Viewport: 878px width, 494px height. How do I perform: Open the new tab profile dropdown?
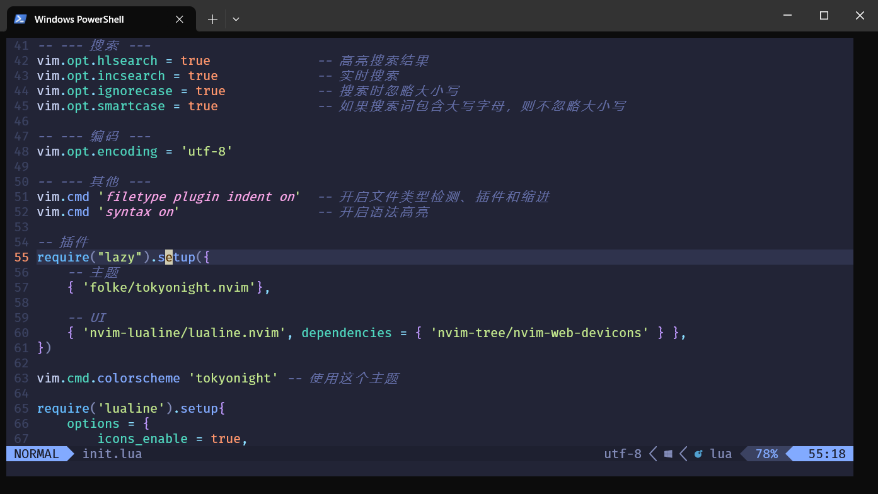236,19
